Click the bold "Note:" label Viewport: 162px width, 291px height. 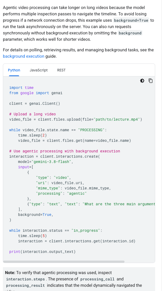pyautogui.click(x=10, y=273)
